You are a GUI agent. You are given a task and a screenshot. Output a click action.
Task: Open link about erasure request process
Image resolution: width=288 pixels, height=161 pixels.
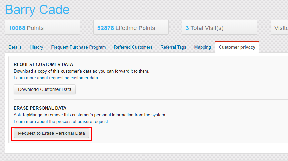61,121
